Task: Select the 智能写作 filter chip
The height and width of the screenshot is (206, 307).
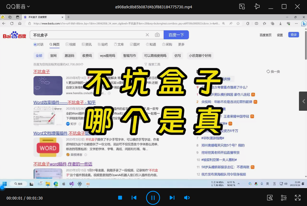Action: (x=129, y=56)
